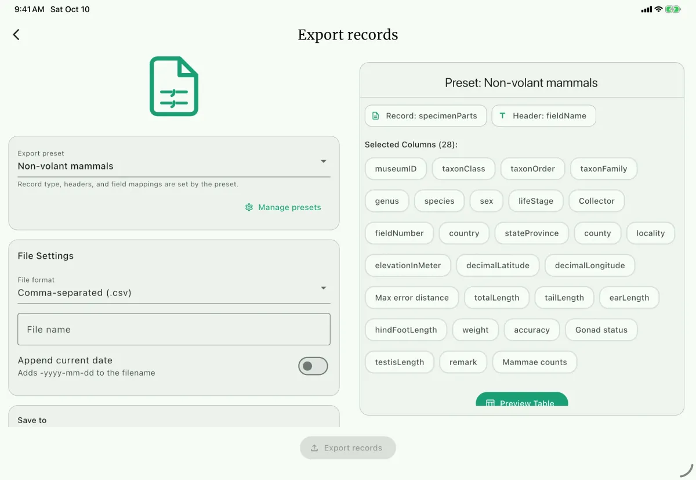Select the decimalLongitude column chip

(x=590, y=265)
